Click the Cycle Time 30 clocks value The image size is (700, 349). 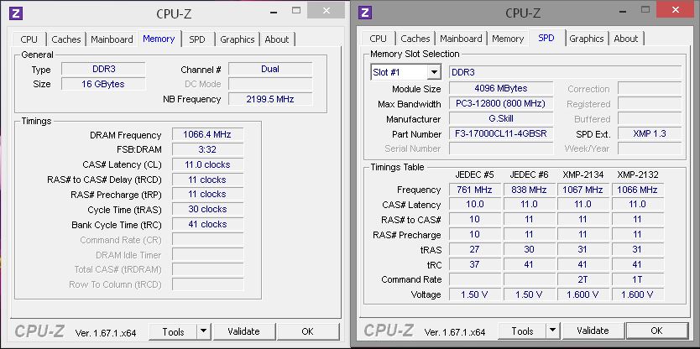[208, 209]
